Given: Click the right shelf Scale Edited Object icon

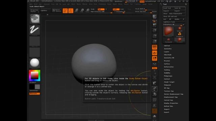Looking at the screenshot, I should [x=155, y=89].
